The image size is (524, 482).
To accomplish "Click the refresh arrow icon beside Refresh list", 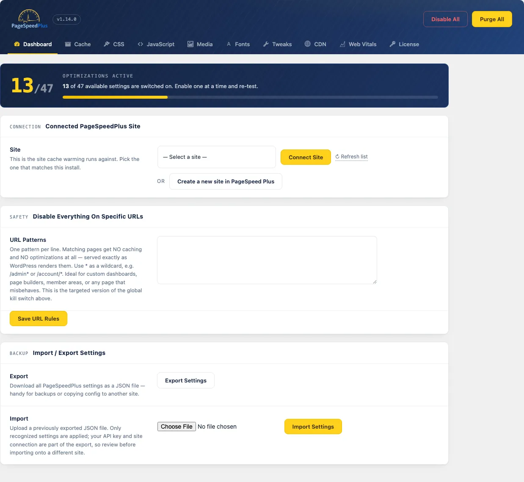I will coord(337,157).
